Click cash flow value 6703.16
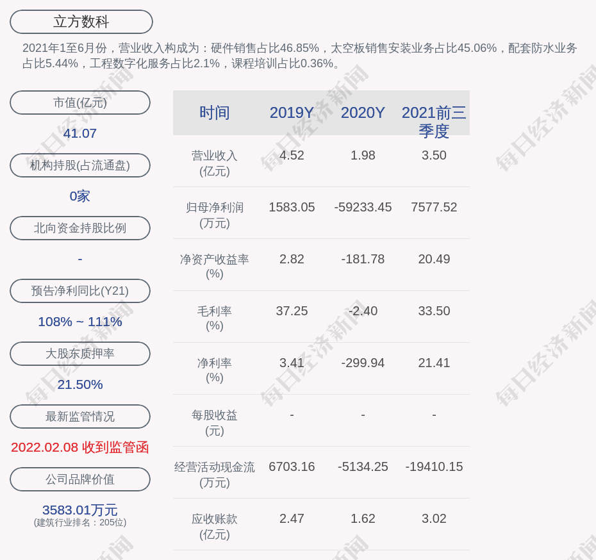This screenshot has height=560, width=596. click(x=292, y=467)
